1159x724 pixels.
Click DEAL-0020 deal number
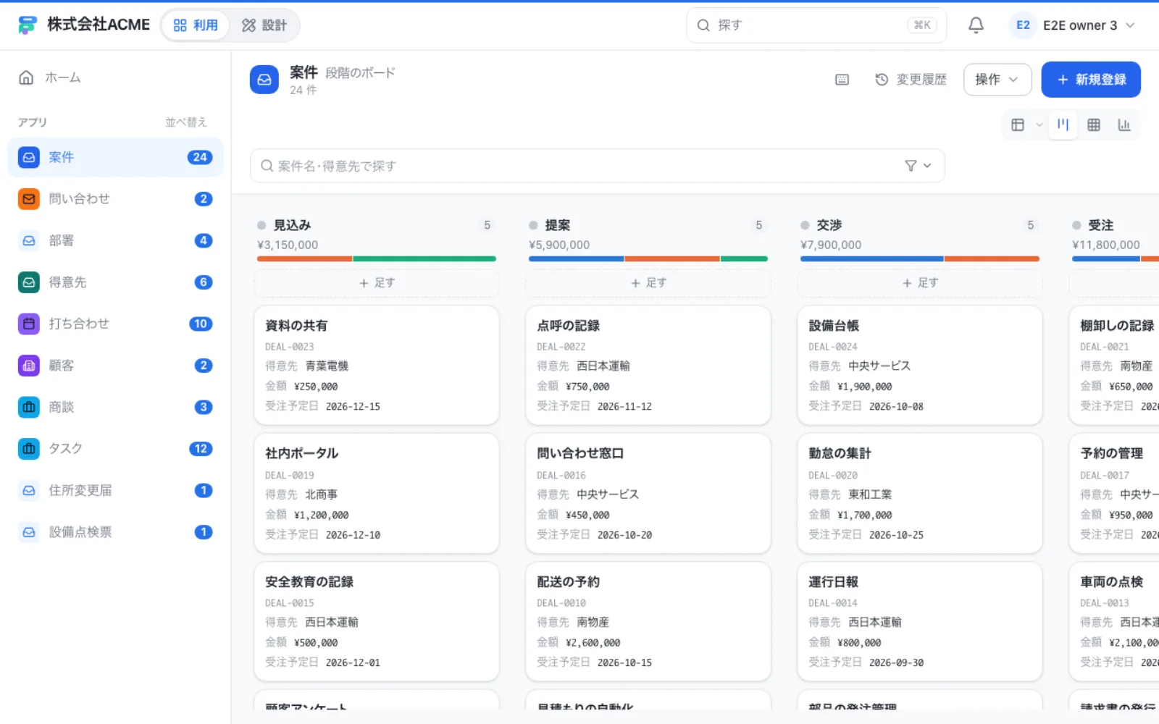pos(833,476)
